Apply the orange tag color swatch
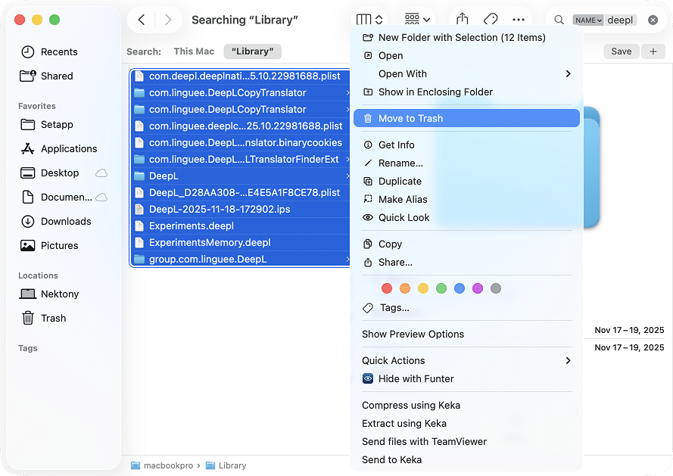 click(405, 288)
